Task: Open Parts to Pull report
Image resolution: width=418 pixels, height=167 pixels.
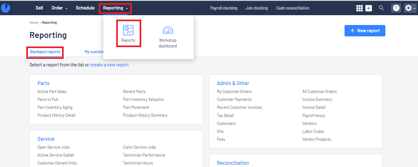Action: click(x=48, y=99)
